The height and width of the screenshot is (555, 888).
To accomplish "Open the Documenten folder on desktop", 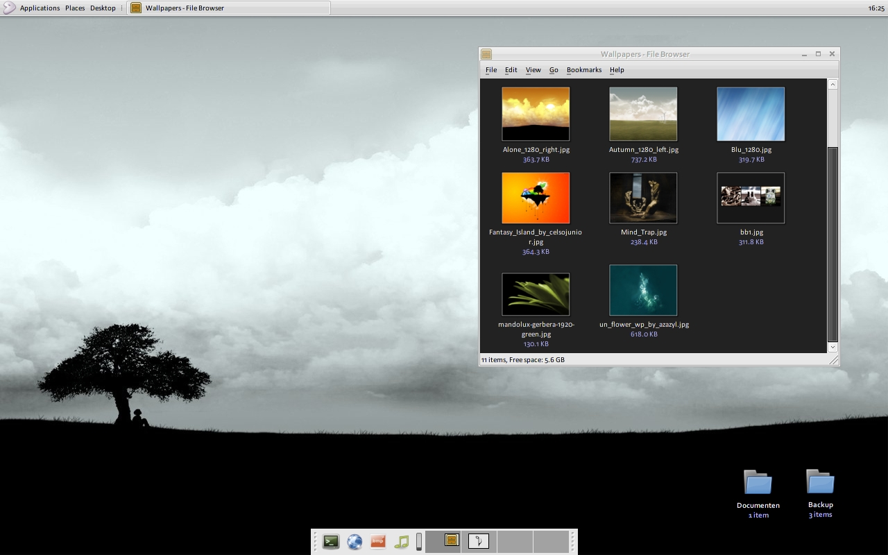I will (758, 483).
